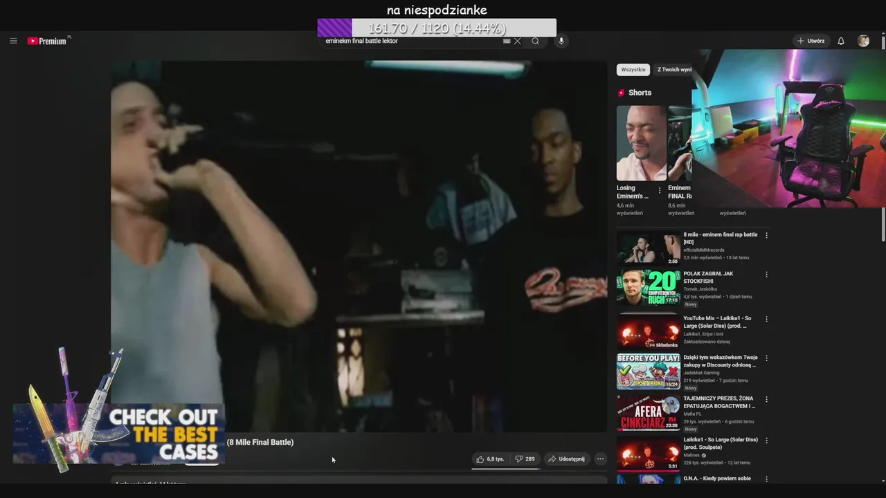Open 'POLAK ZAGRAŁ JAK STOCKFISH!' title link
This screenshot has width=886, height=498.
[x=708, y=277]
